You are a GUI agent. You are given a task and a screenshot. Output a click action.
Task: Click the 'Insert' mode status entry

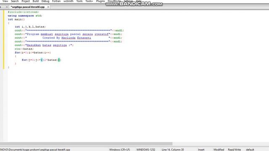[201, 150]
